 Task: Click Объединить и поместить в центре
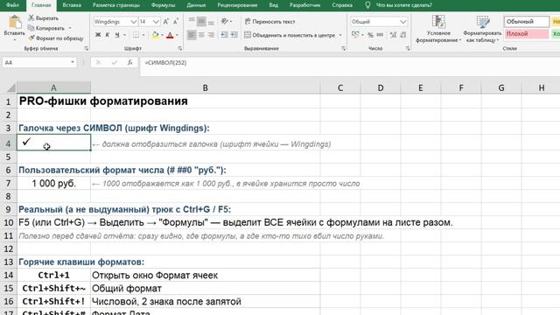pos(290,35)
